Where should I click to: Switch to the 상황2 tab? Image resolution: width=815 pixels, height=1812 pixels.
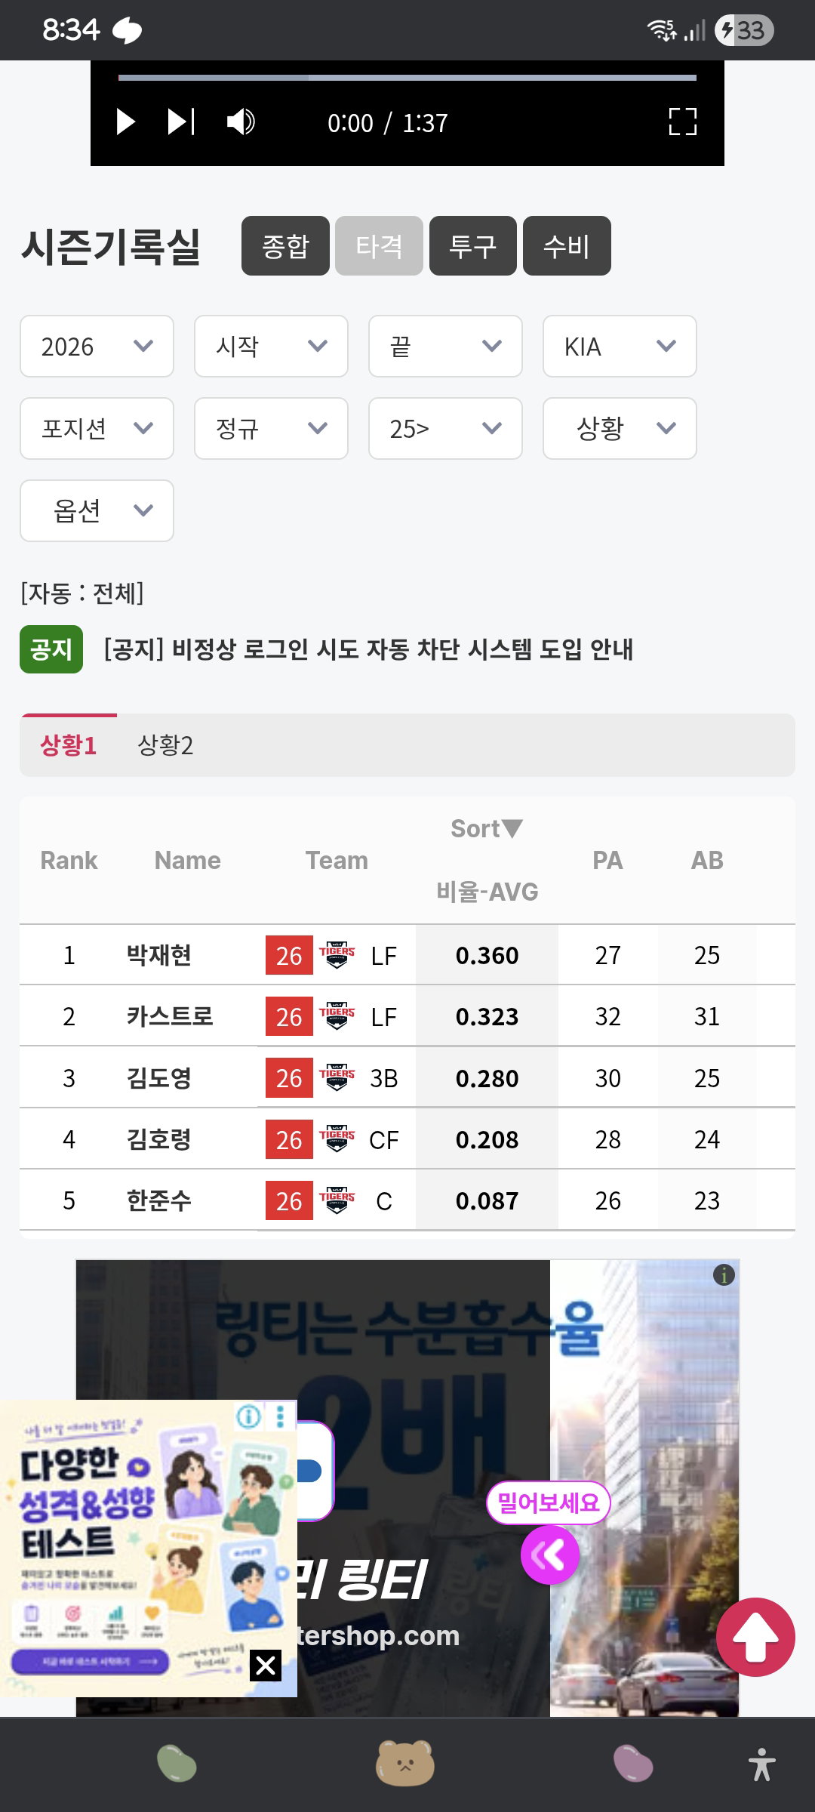(165, 745)
